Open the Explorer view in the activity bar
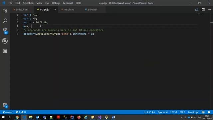 coord(5,11)
